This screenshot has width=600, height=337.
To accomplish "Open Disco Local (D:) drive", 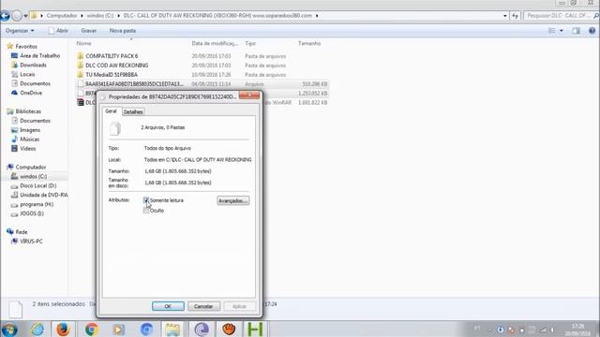I will coord(37,185).
